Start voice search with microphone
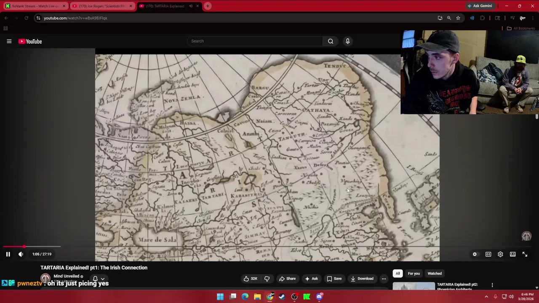Viewport: 539px width, 303px height. coord(347,41)
